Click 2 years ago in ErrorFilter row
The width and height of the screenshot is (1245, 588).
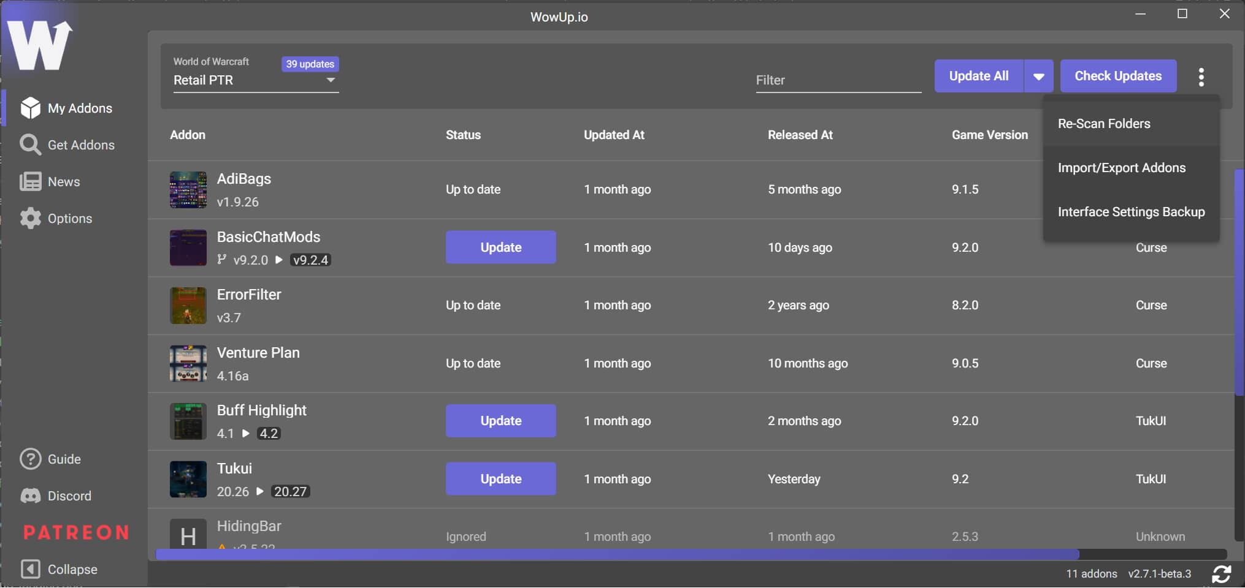tap(799, 305)
